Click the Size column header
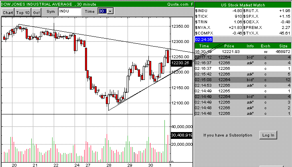This screenshot has height=167, width=292. point(283,46)
